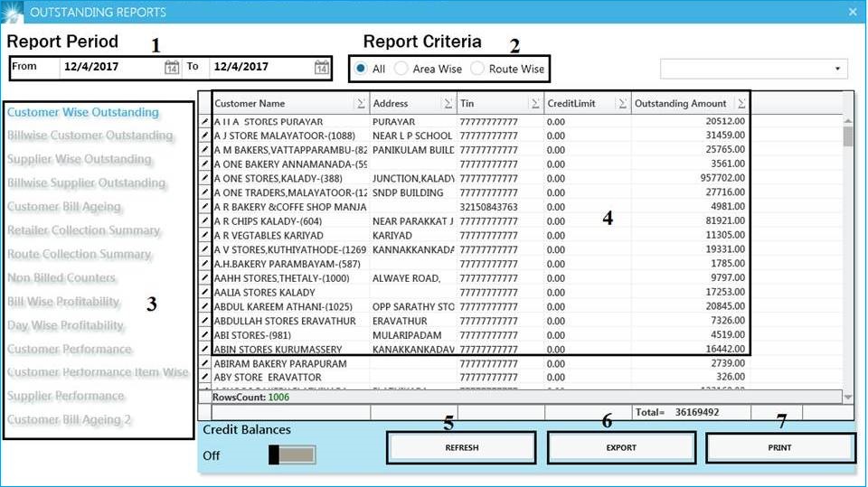Open Customer Performance report
Viewport: 868px width, 487px height.
(x=70, y=349)
